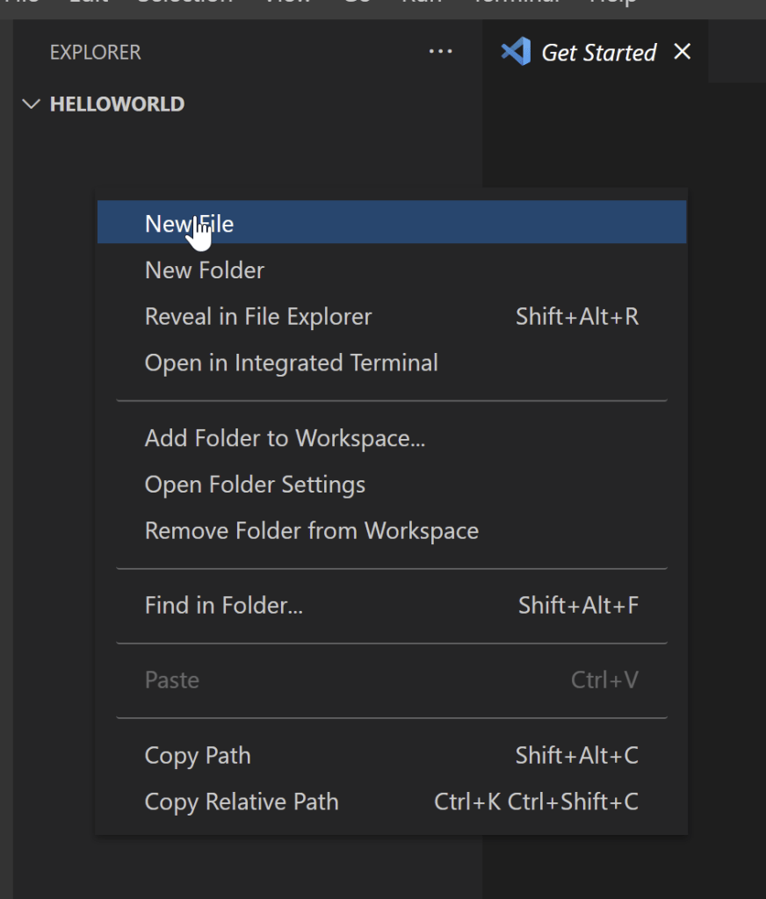The width and height of the screenshot is (766, 899).
Task: Choose New File from the context menu
Action: click(189, 224)
